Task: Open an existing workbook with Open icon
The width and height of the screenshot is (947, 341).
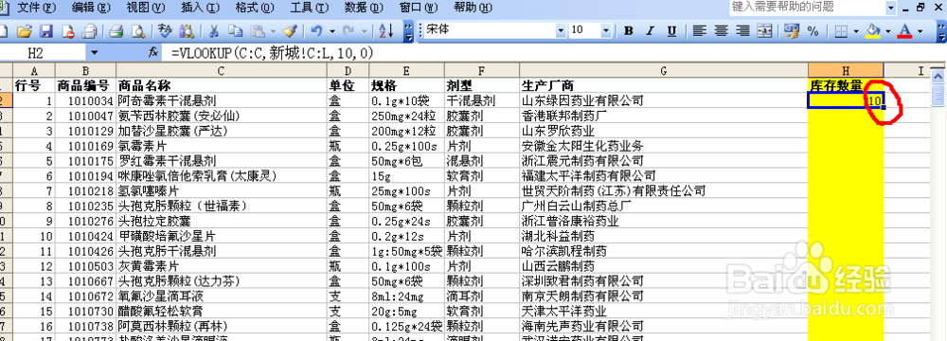Action: (x=24, y=31)
